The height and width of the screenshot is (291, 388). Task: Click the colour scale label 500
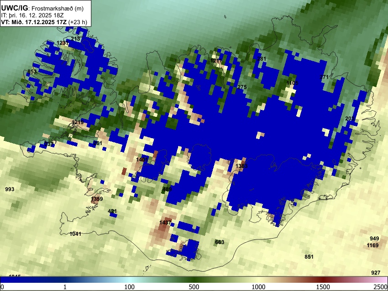(194, 287)
